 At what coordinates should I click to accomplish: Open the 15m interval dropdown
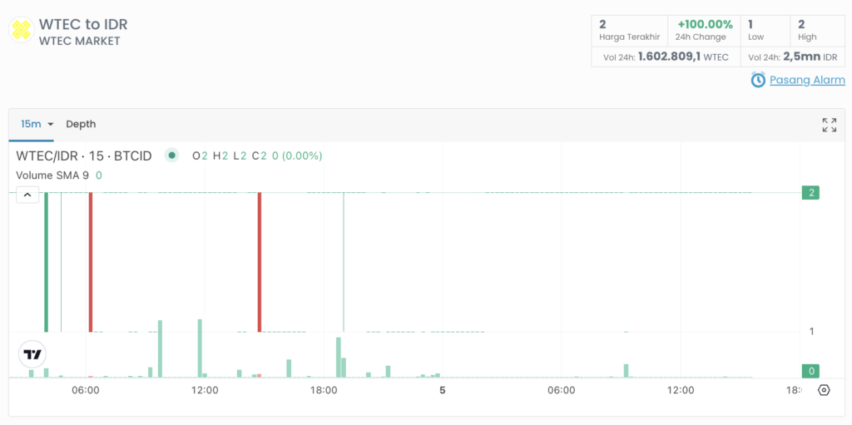tap(37, 124)
